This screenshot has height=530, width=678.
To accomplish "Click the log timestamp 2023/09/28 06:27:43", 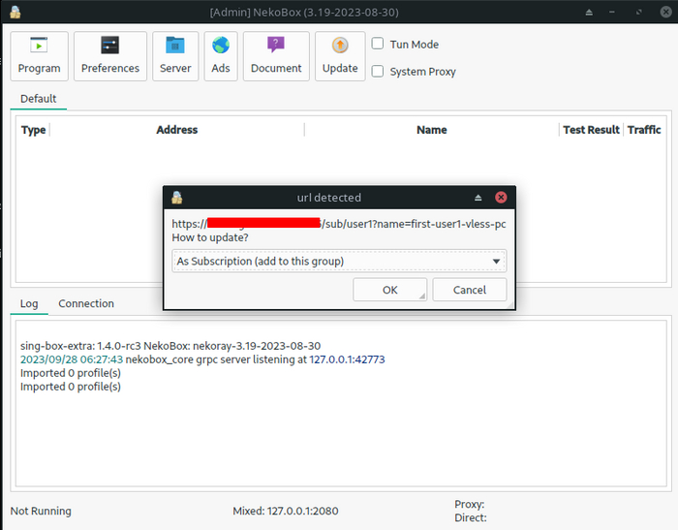I will pyautogui.click(x=72, y=359).
